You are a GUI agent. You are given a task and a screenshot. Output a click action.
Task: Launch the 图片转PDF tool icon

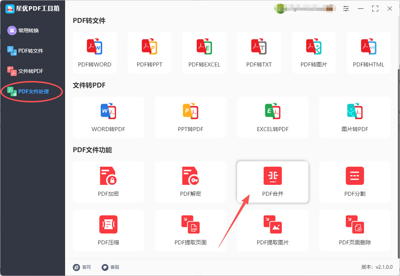[x=355, y=111]
